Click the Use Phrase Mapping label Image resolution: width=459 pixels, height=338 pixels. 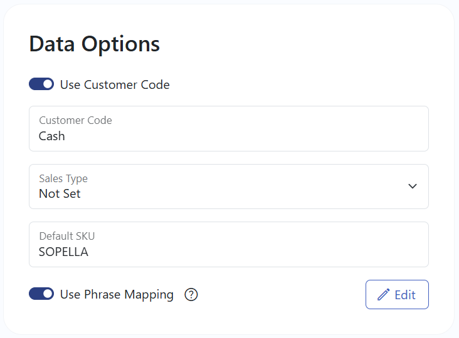point(117,294)
